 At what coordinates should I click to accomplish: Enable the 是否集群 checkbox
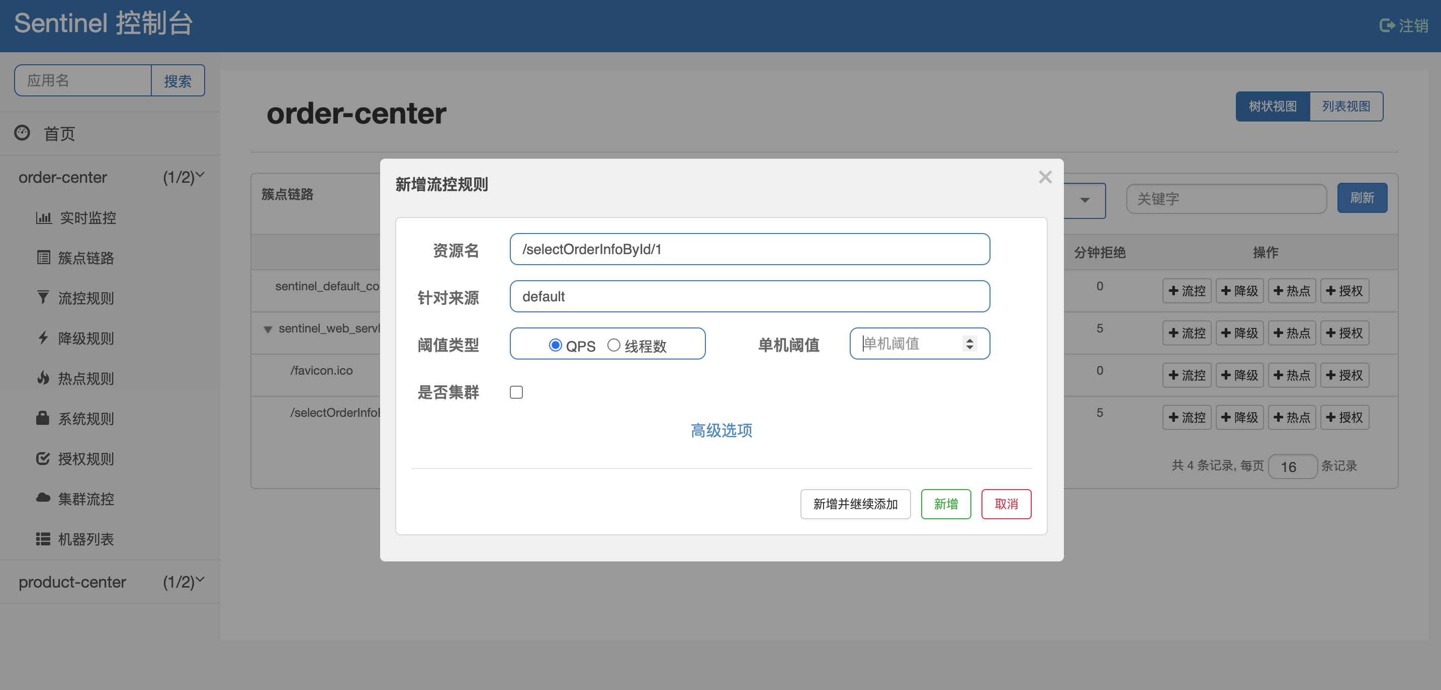coord(516,392)
